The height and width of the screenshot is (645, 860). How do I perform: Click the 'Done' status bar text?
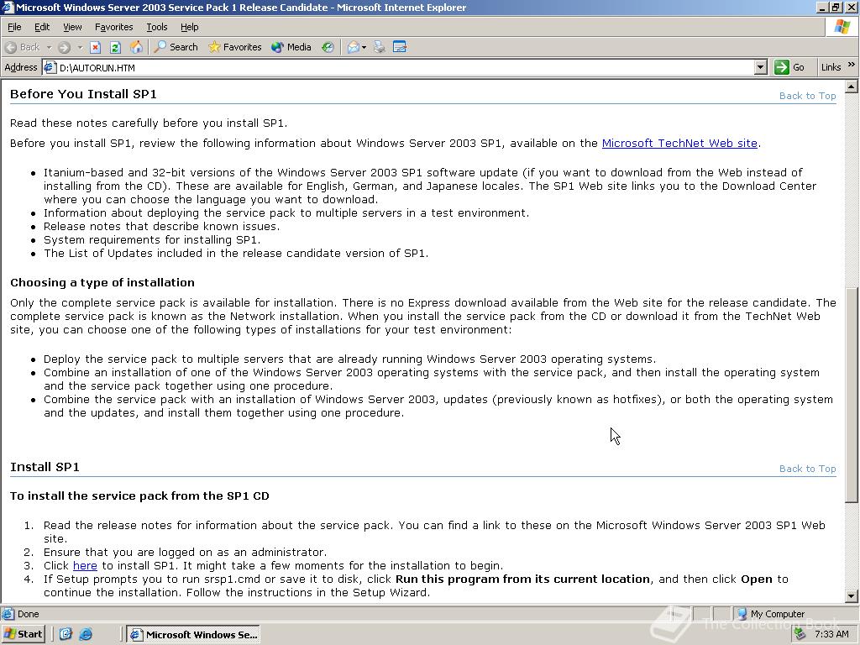(x=28, y=614)
